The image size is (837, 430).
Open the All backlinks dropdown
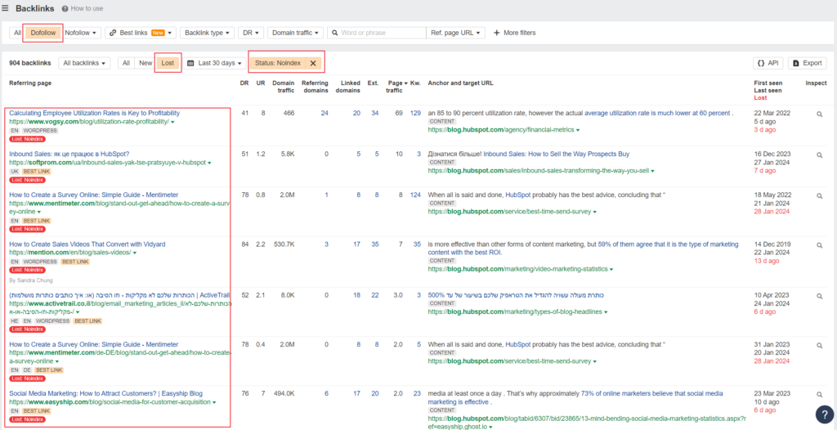pyautogui.click(x=84, y=63)
